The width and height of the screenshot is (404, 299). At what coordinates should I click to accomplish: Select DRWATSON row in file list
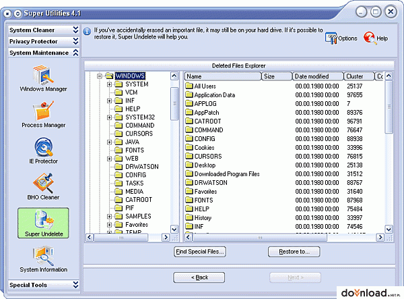point(283,182)
